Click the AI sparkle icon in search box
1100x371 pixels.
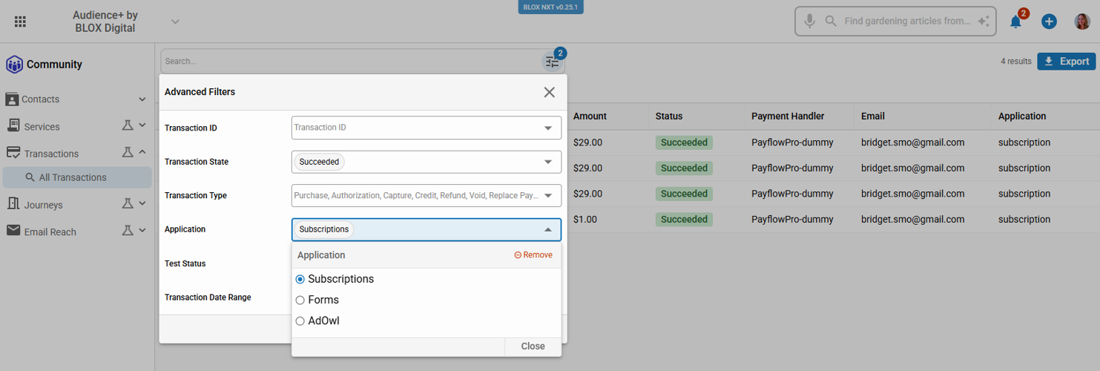tap(984, 22)
